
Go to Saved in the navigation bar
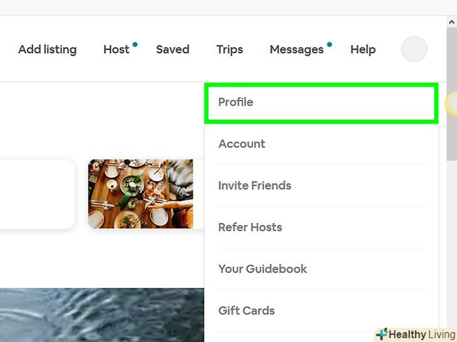click(x=173, y=49)
